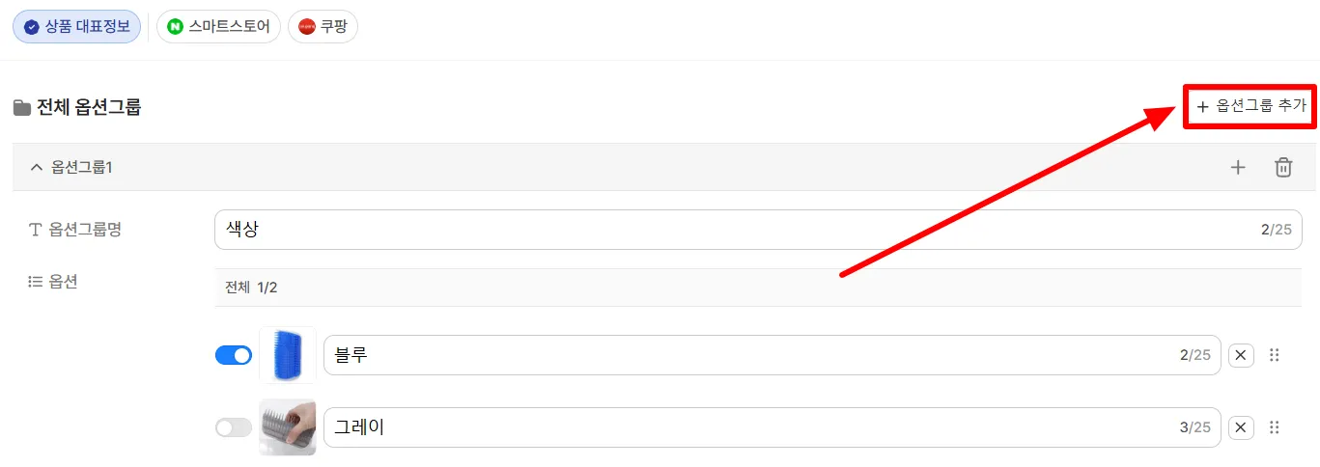The height and width of the screenshot is (467, 1320).
Task: Turn off the 블루 option toggle
Action: coord(234,355)
